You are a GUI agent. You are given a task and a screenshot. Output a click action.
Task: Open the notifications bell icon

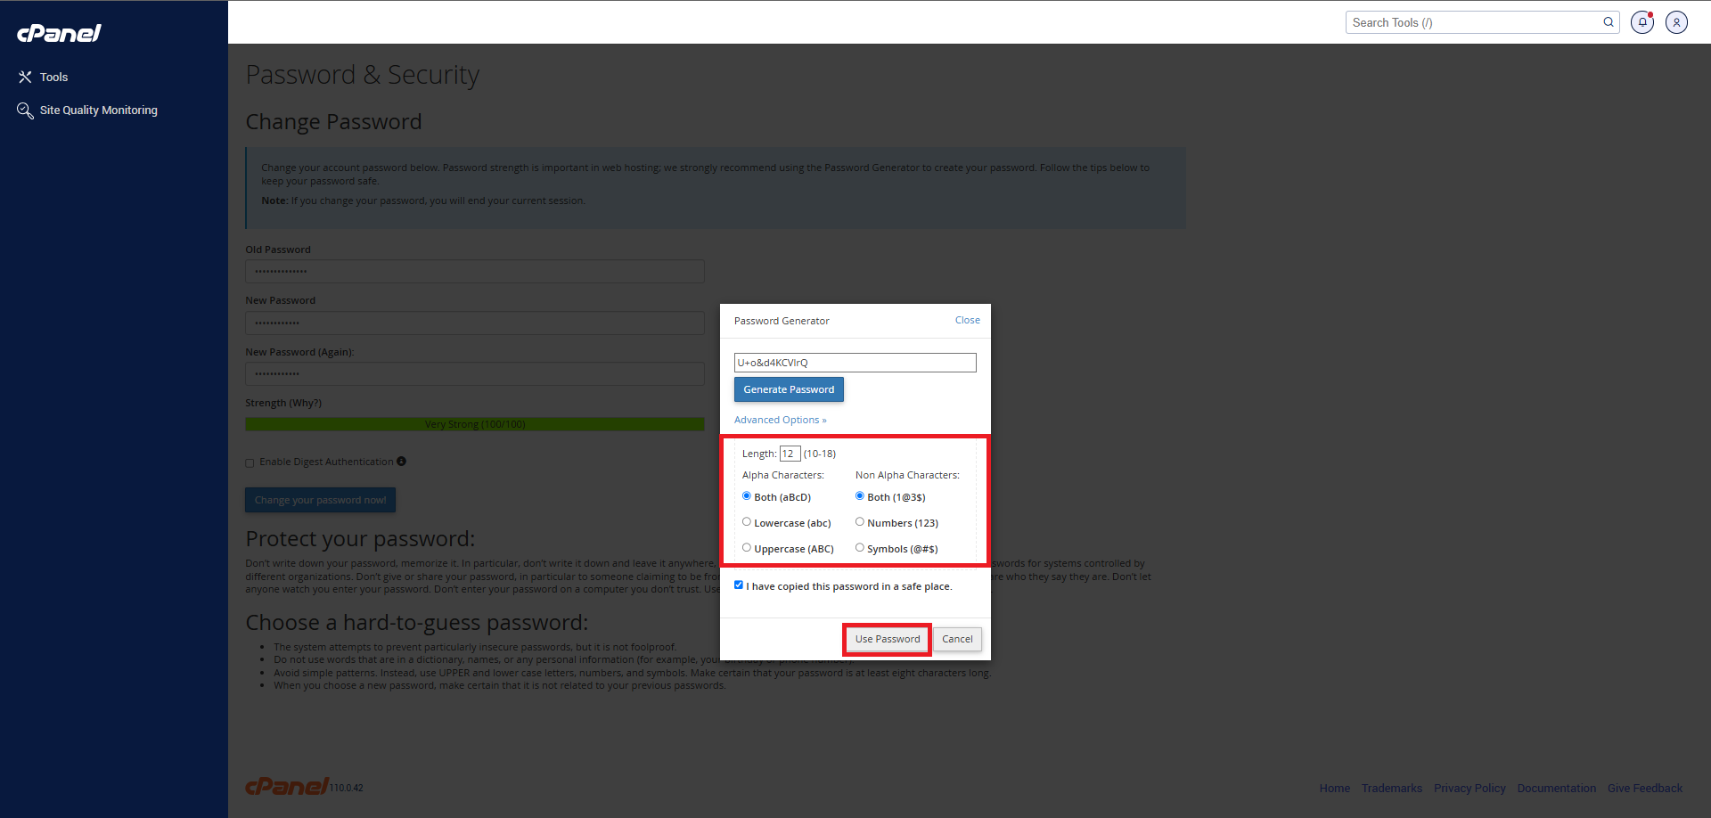coord(1641,22)
